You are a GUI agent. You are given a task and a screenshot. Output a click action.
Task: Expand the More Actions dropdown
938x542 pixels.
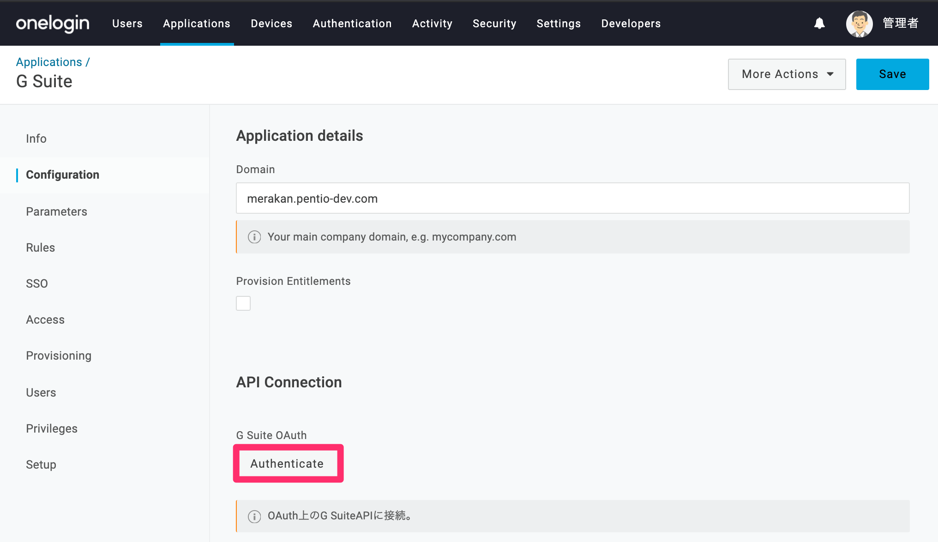click(787, 74)
